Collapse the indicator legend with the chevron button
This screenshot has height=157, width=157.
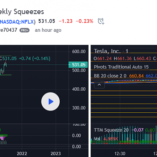[99, 85]
